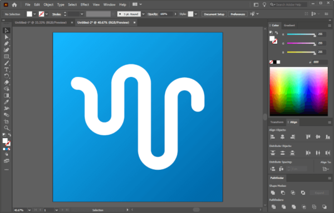Click Pathfinder Intersect shape mode

click(293, 192)
